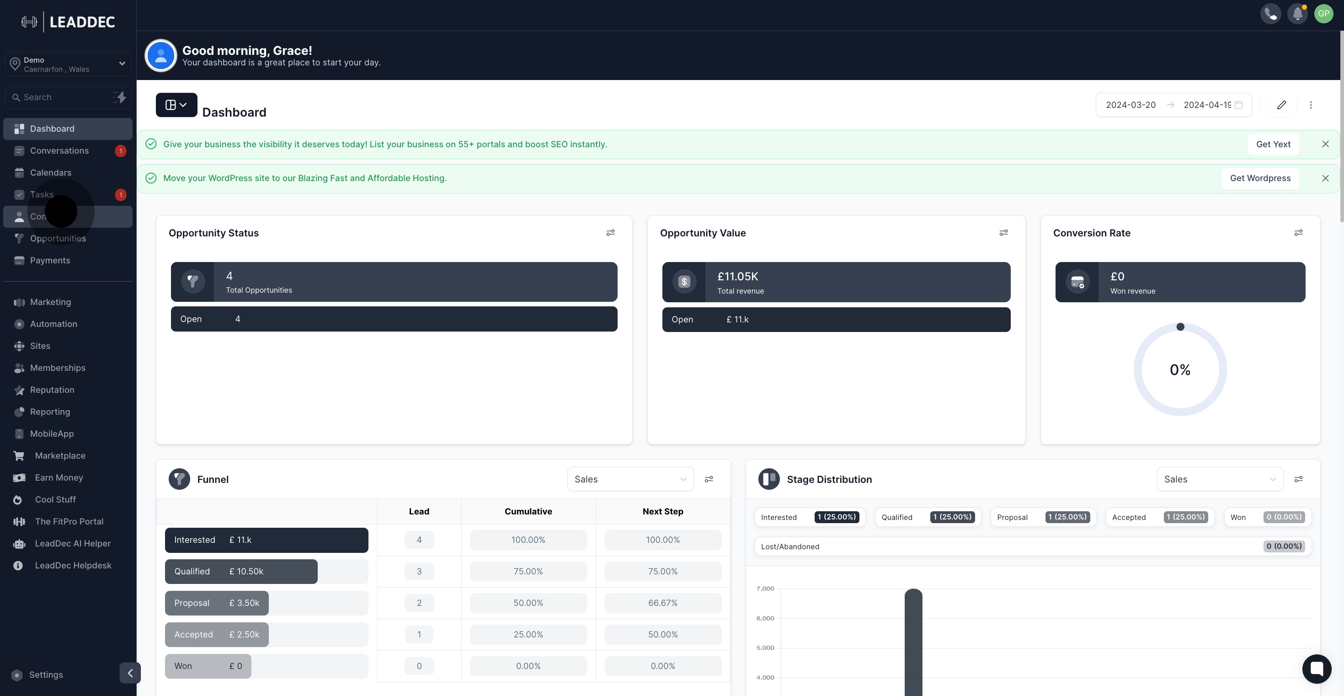1344x696 pixels.
Task: Open the dashboard layout dropdown button
Action: click(176, 105)
